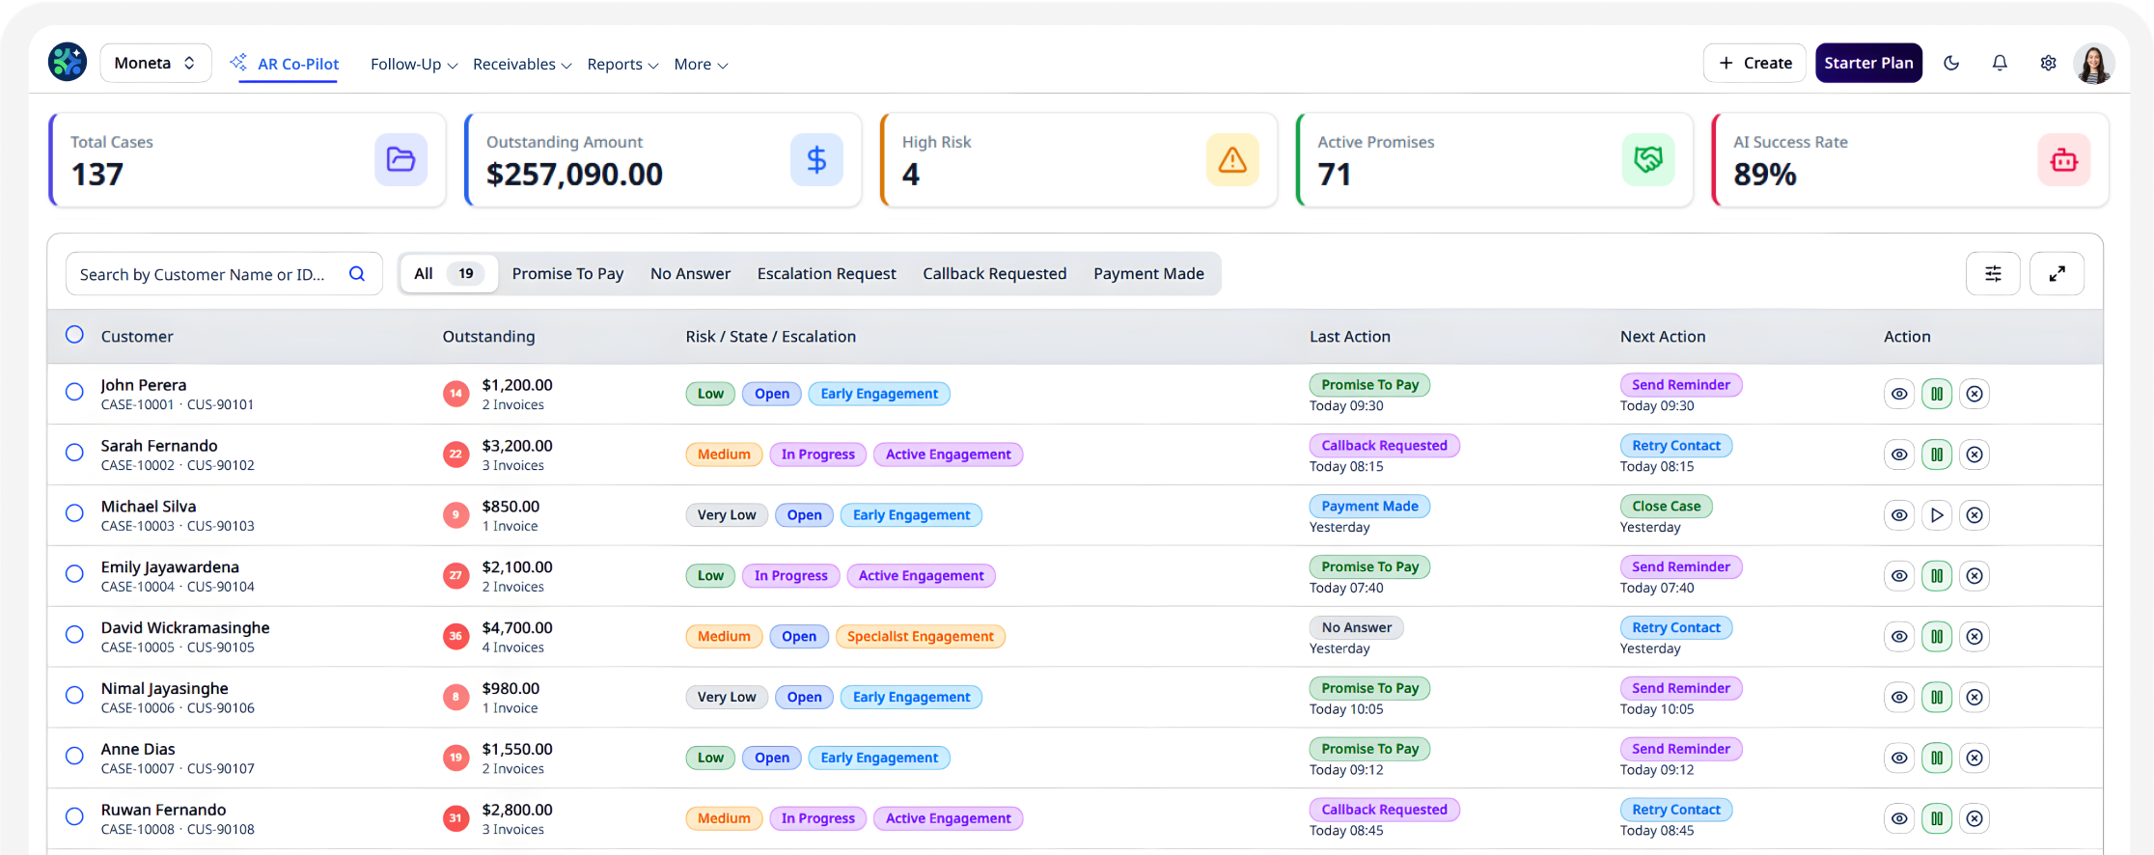Open settings gear icon
This screenshot has width=2154, height=855.
pos(2048,63)
